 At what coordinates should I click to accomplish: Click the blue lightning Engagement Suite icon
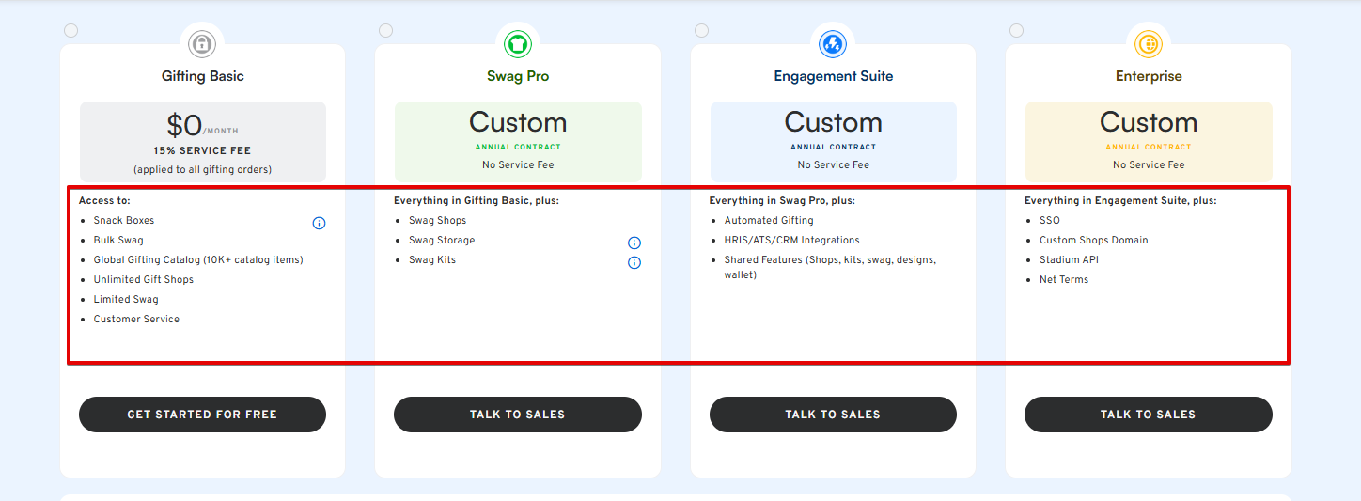(x=833, y=43)
